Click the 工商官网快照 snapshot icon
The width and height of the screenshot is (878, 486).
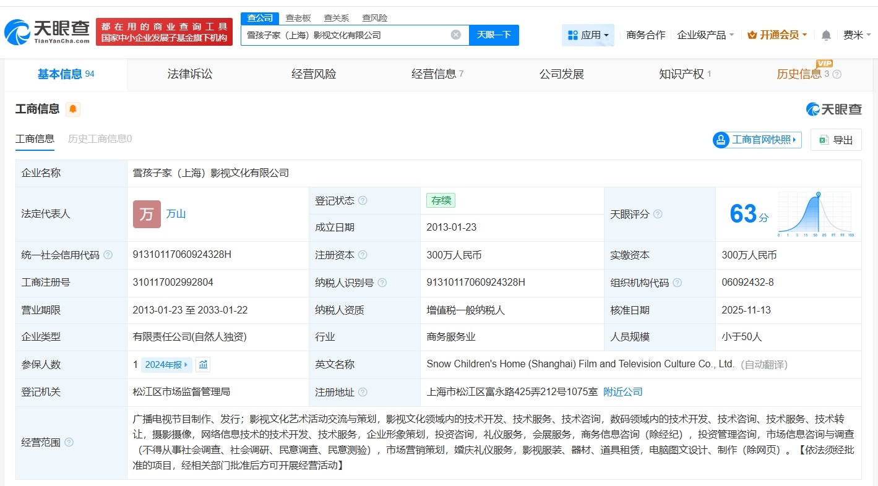[x=721, y=140]
